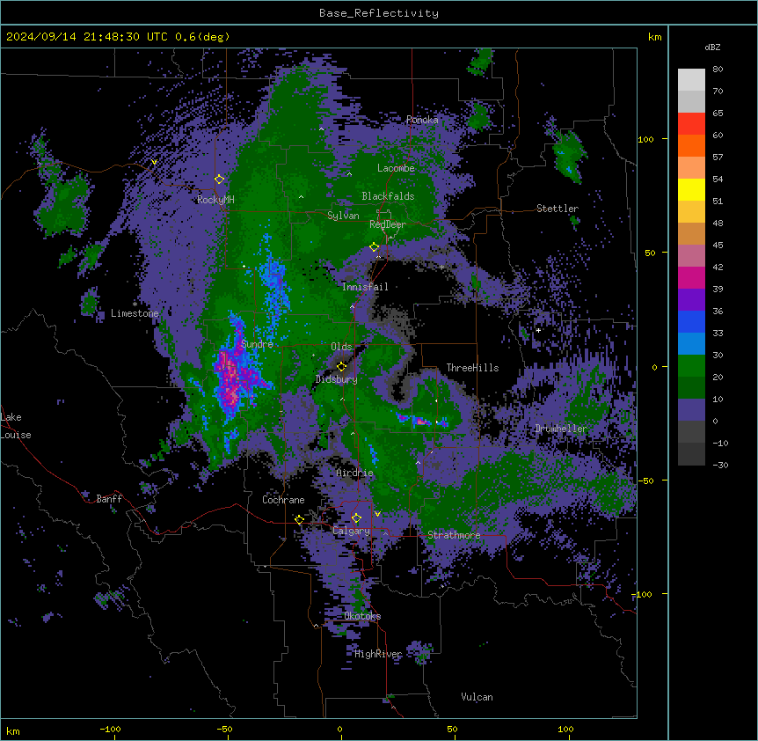758x741 pixels.
Task: Click the Banff map label
Action: tap(109, 499)
